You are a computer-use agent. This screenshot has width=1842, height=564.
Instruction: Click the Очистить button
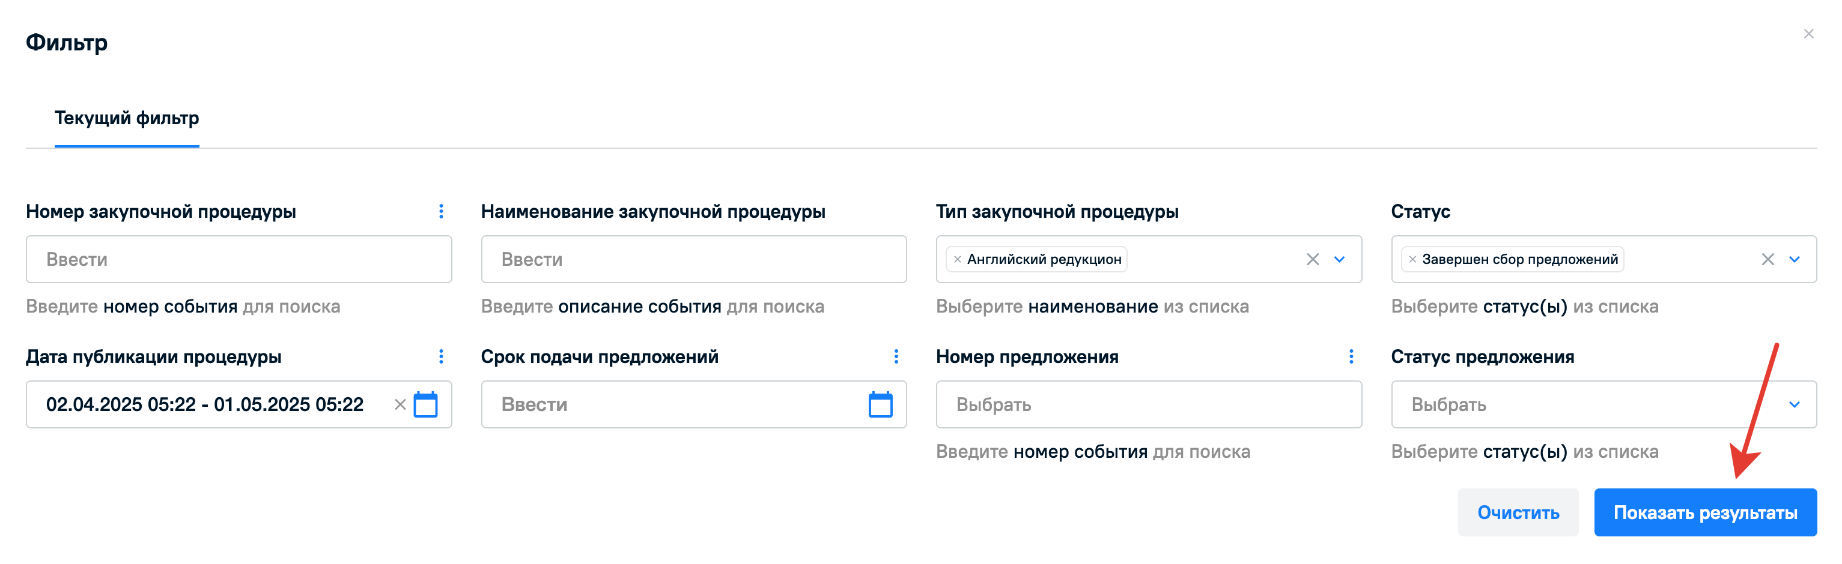(x=1518, y=512)
